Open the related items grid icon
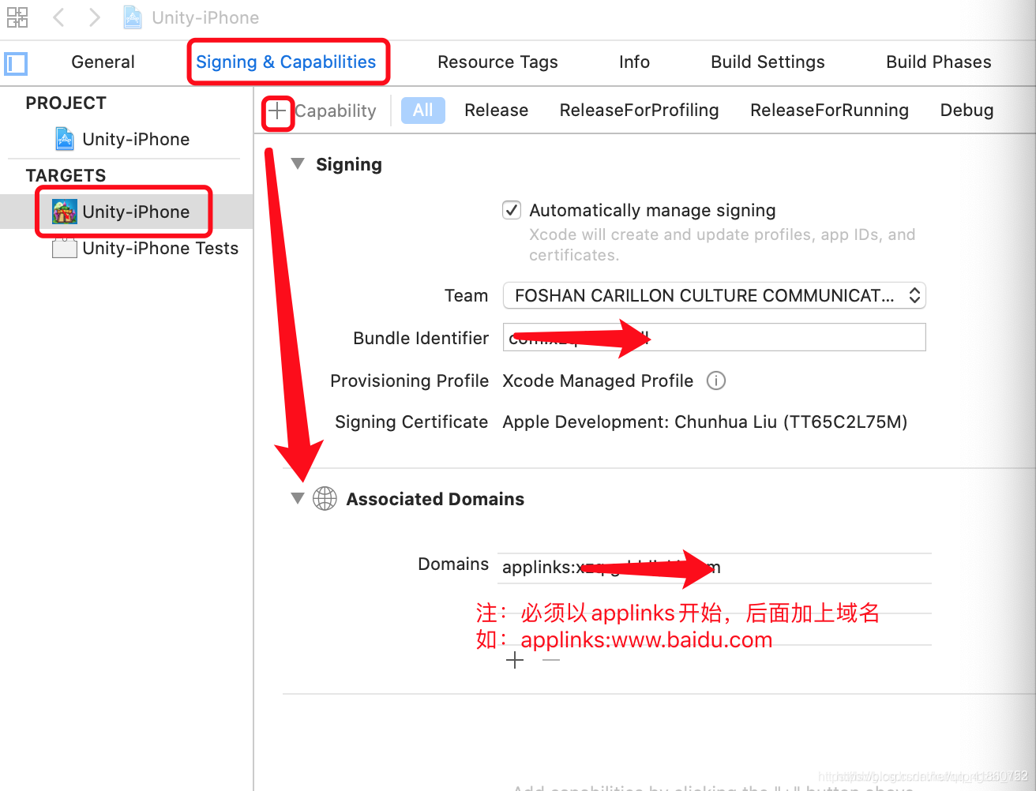This screenshot has width=1036, height=791. pyautogui.click(x=17, y=17)
